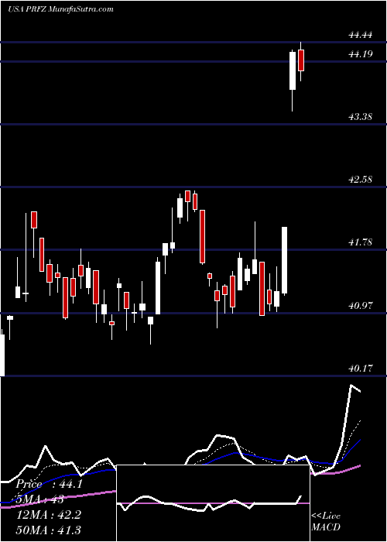This screenshot has height=542, width=387.
Task: Select the 44.19 price level label
Action: click(361, 54)
